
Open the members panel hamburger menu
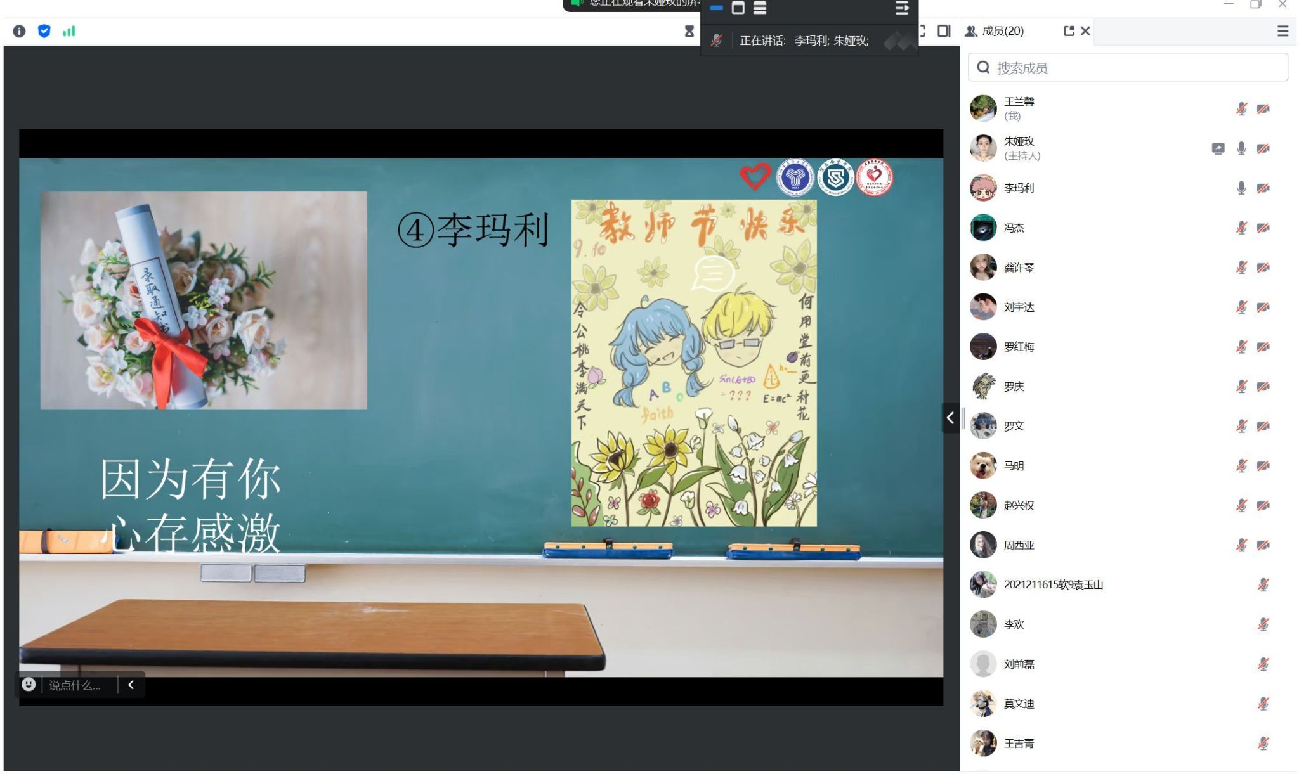(x=1283, y=31)
